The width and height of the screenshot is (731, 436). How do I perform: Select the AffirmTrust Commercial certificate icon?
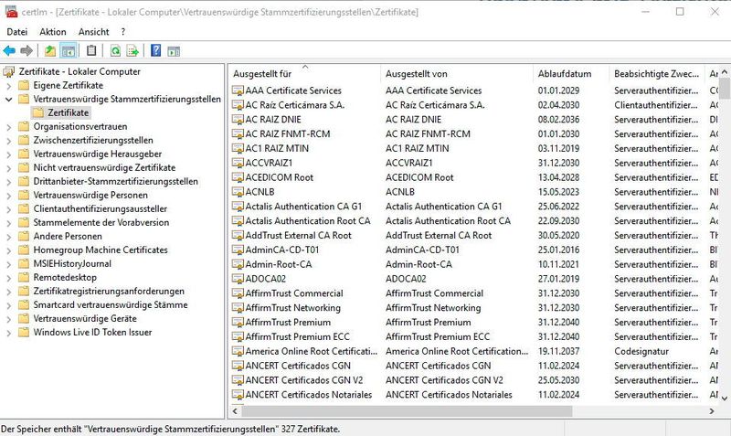(238, 293)
